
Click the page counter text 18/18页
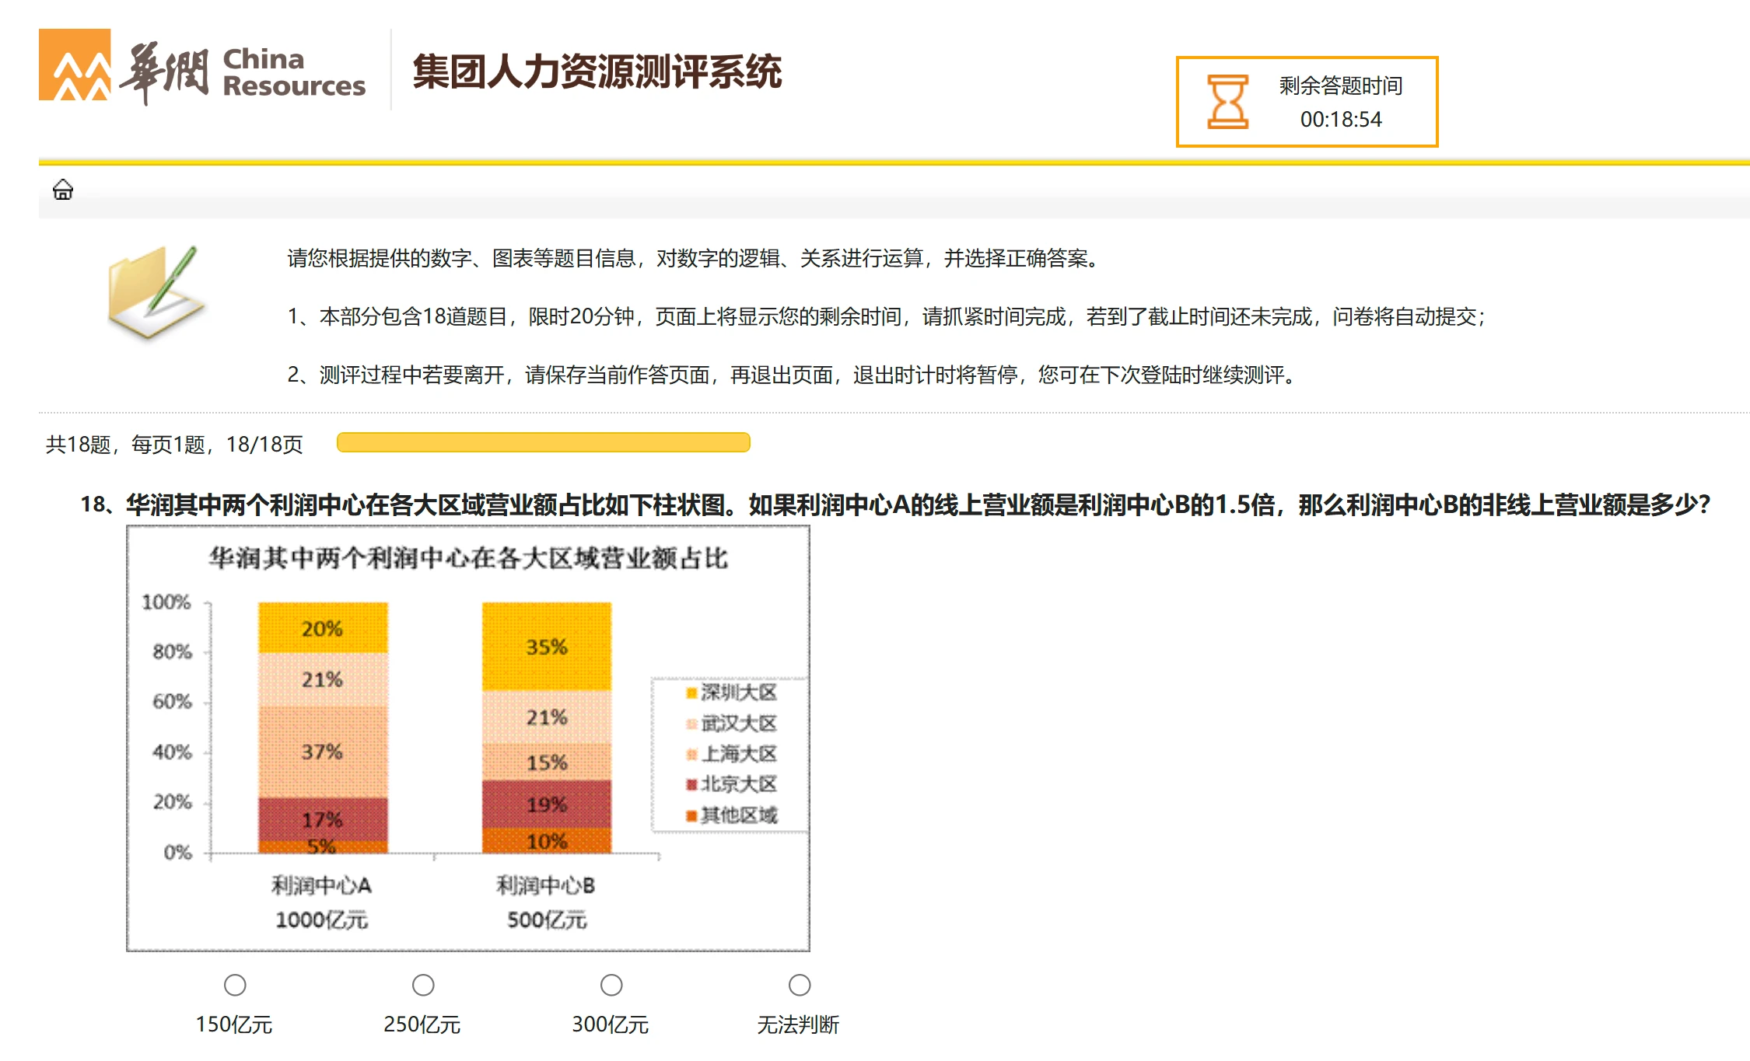click(x=264, y=445)
